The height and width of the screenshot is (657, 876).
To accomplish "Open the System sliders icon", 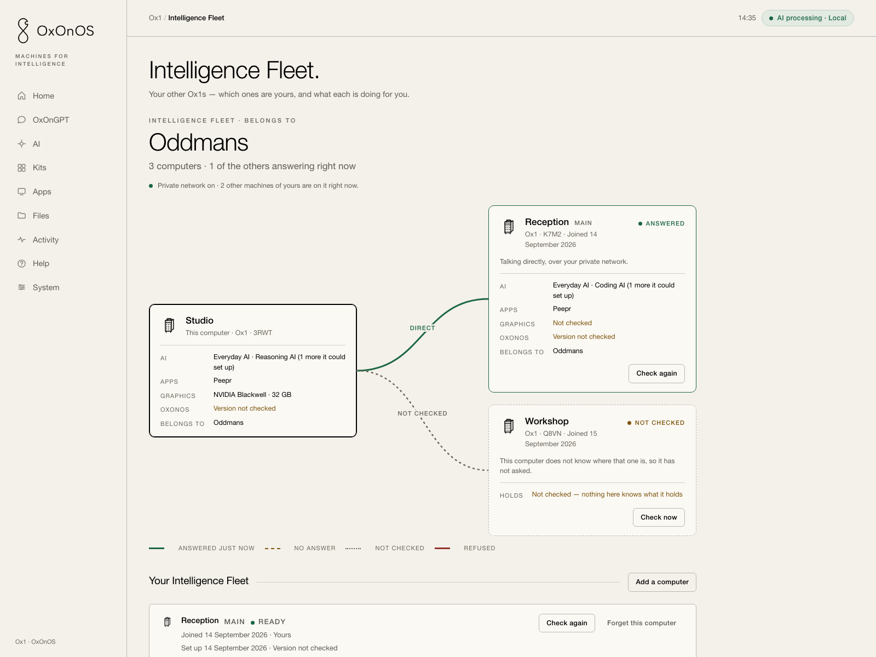I will [22, 287].
